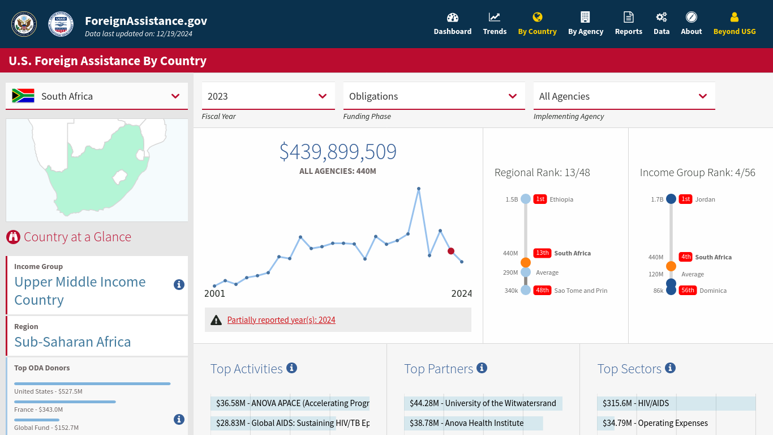Open the Dashboard menu item

[453, 24]
